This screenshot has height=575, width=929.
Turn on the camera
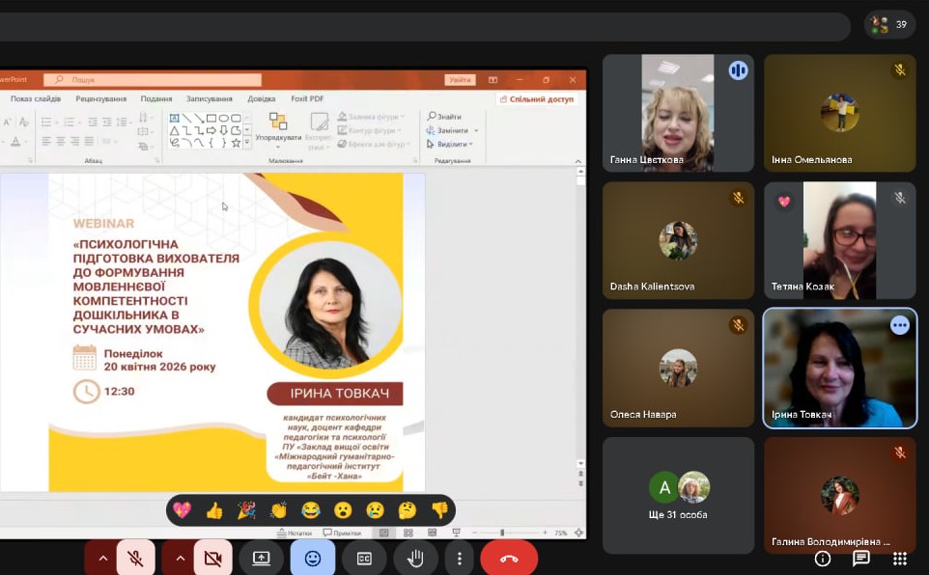(213, 558)
